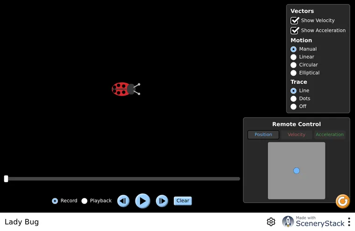Click the Vectors heading
The width and height of the screenshot is (355, 231).
tap(302, 11)
